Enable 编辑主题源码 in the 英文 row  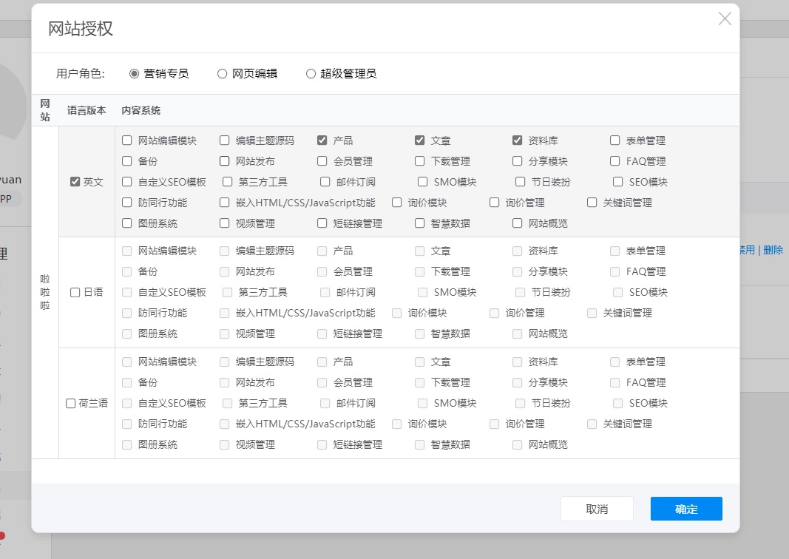coord(224,140)
